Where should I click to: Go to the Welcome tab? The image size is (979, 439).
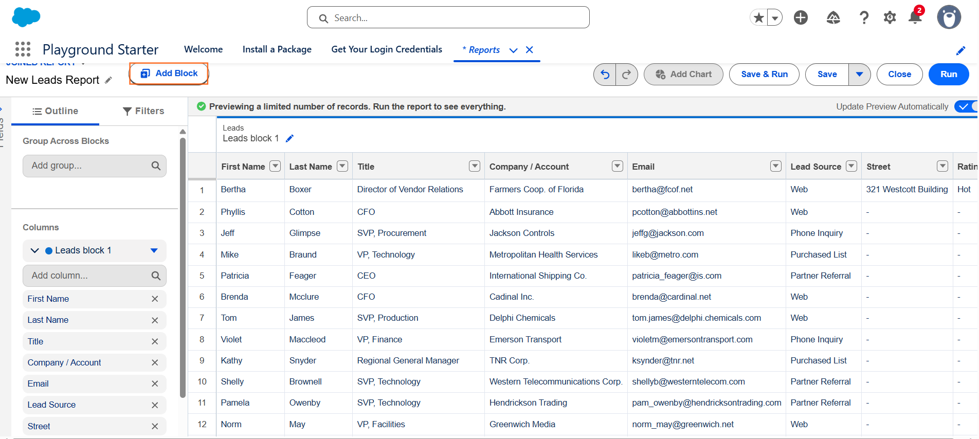(204, 49)
